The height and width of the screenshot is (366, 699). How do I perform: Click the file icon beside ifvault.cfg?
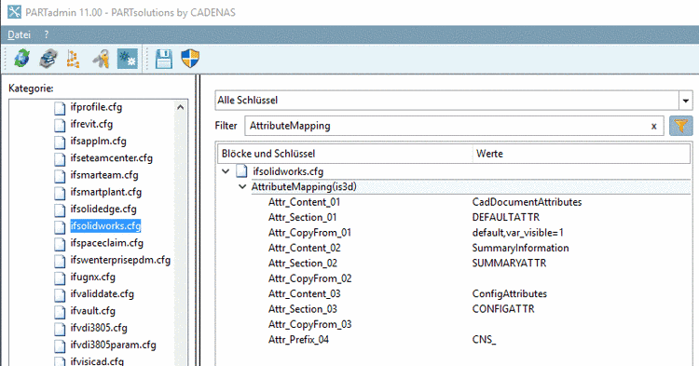pyautogui.click(x=60, y=312)
